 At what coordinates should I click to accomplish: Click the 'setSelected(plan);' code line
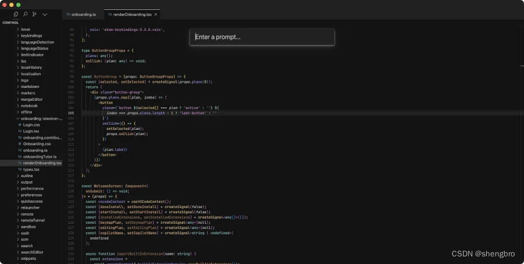click(x=125, y=128)
